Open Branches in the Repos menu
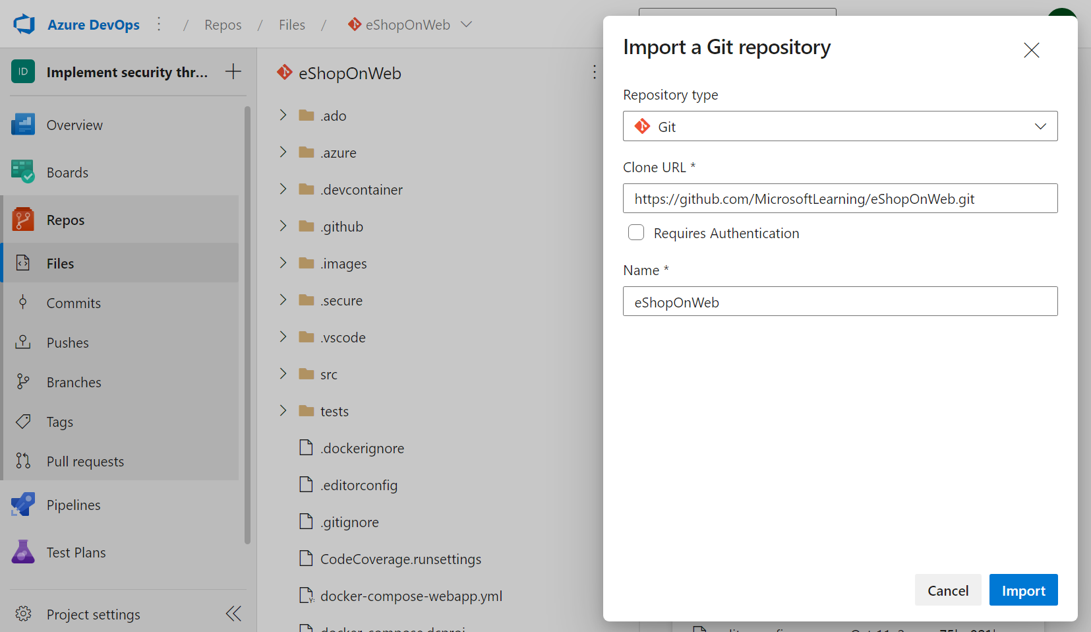The image size is (1091, 632). 74,383
